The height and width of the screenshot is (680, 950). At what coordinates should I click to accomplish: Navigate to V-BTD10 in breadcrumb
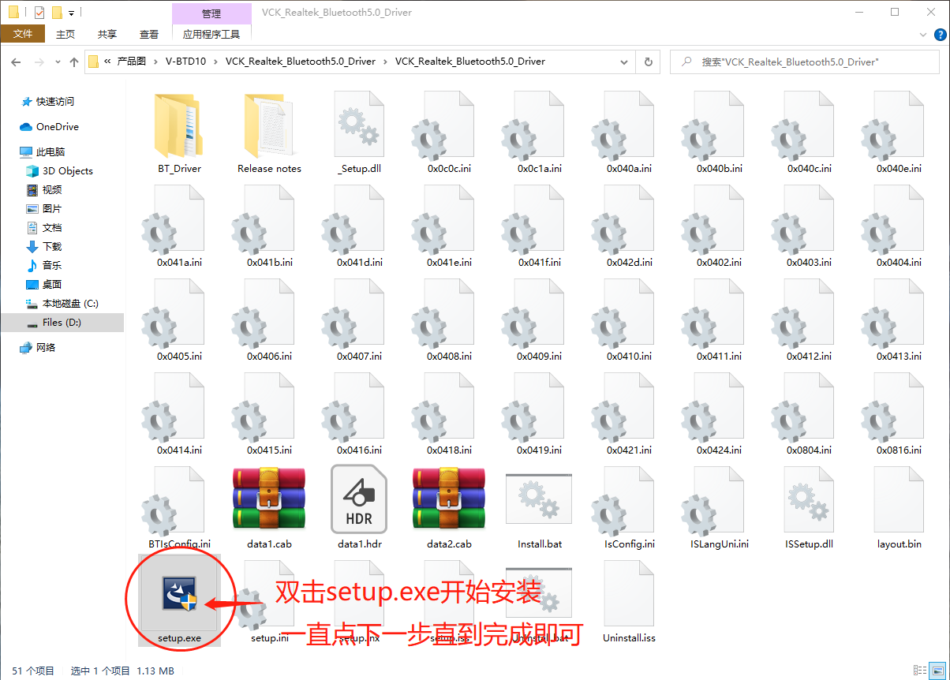[185, 62]
